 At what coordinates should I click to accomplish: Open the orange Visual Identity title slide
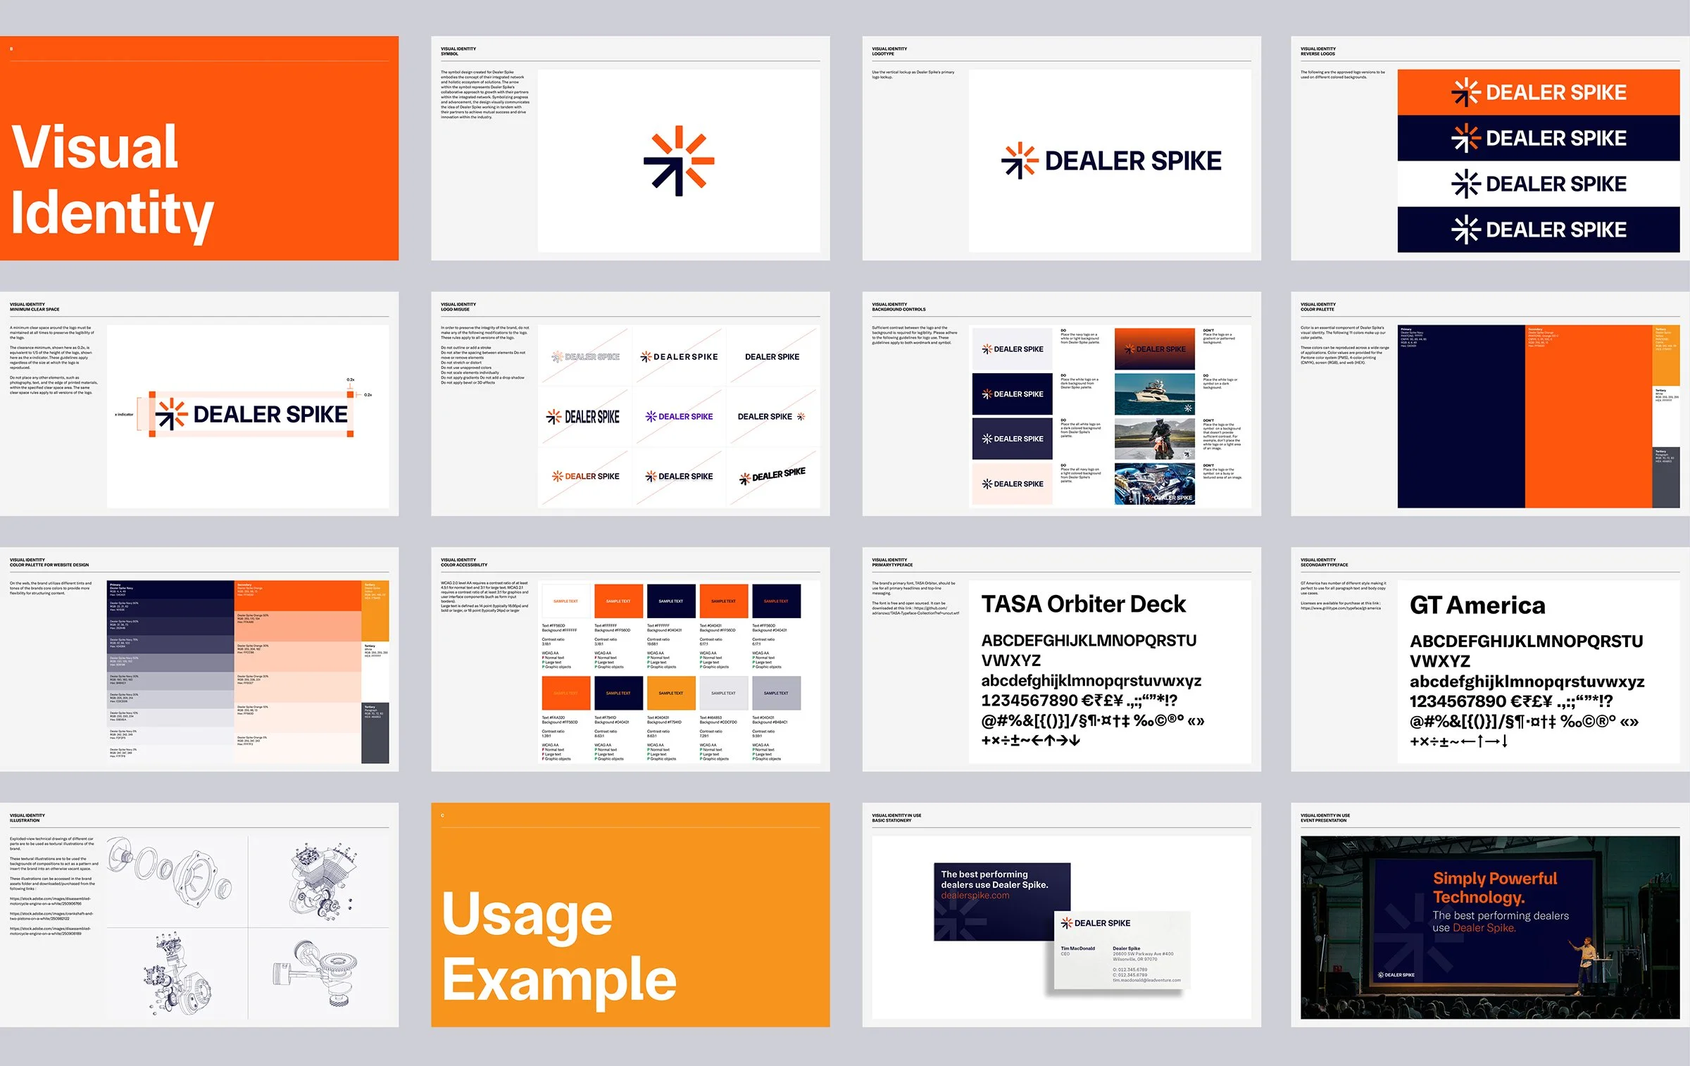199,149
